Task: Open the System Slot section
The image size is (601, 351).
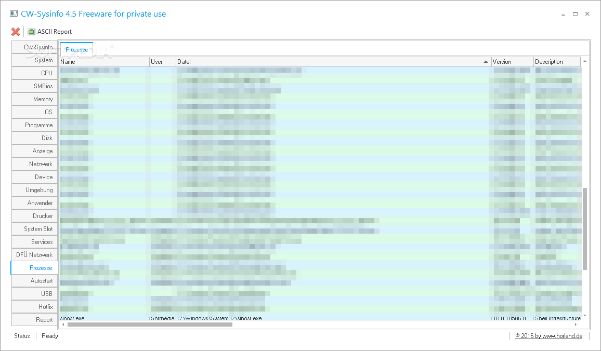Action: coord(34,230)
